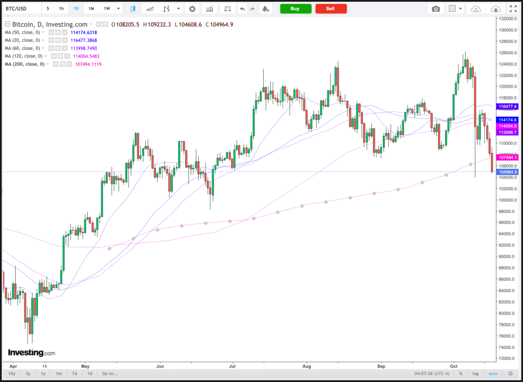Open settings for the MA 120 indicator
This screenshot has width=523, height=382.
coord(61,56)
